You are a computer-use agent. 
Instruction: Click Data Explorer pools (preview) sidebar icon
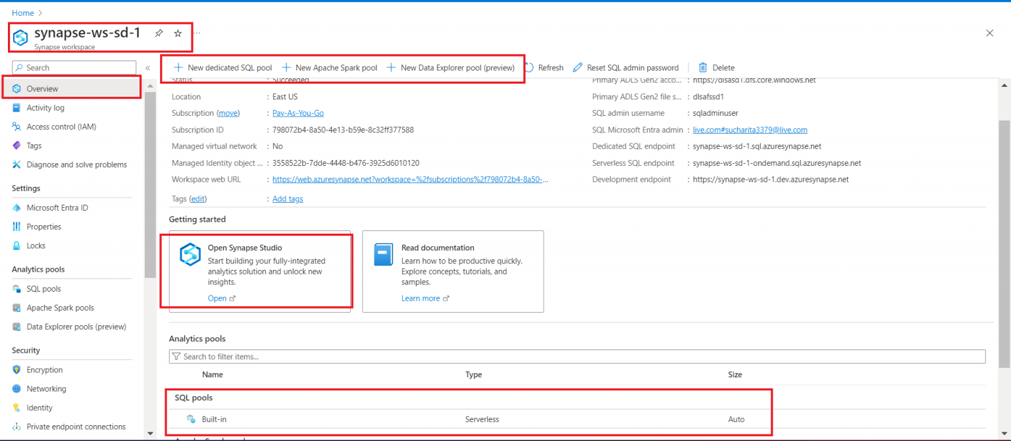click(16, 326)
